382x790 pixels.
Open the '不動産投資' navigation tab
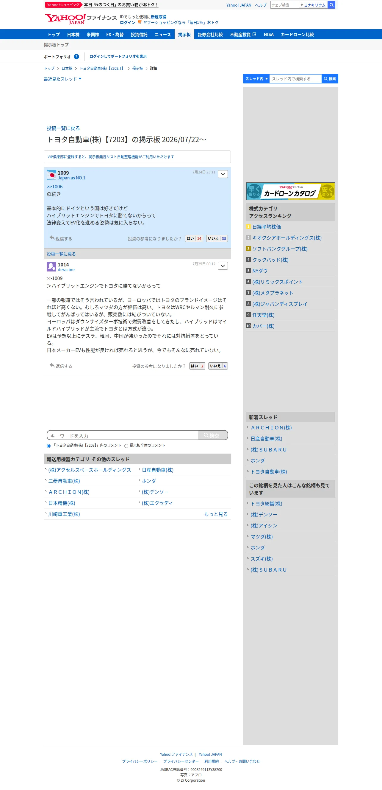(x=243, y=34)
